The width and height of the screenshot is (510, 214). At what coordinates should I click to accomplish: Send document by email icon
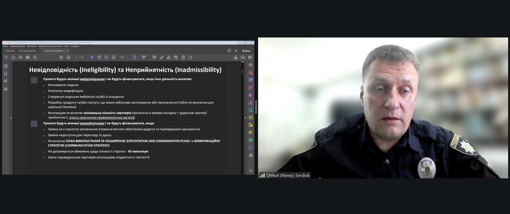tap(242, 57)
